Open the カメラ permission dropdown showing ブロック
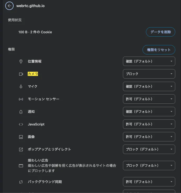This screenshot has width=181, height=193. point(149,74)
